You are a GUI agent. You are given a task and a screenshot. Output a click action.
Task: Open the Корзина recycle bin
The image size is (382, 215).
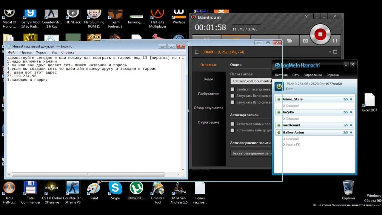tap(348, 190)
